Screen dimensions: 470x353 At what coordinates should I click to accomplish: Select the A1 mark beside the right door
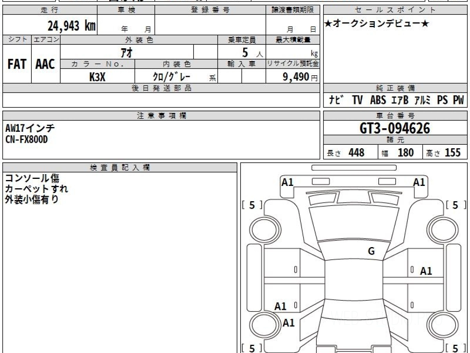[426, 271]
